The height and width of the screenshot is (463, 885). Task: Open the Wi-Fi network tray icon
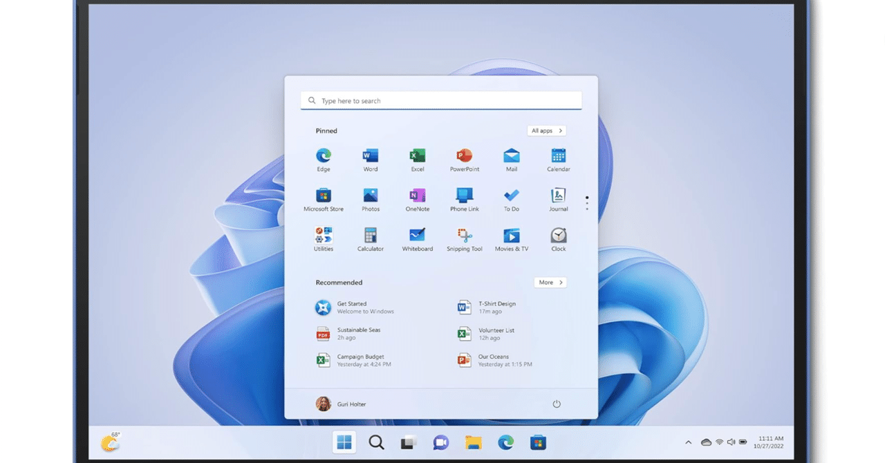719,442
